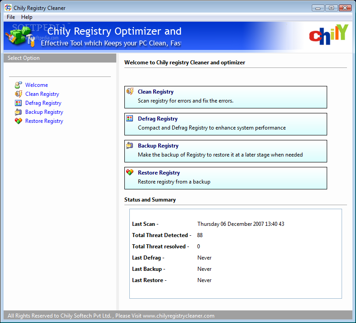Image resolution: width=356 pixels, height=323 pixels.
Task: Click the 'Total Threat Detected -' label
Action: coord(162,235)
